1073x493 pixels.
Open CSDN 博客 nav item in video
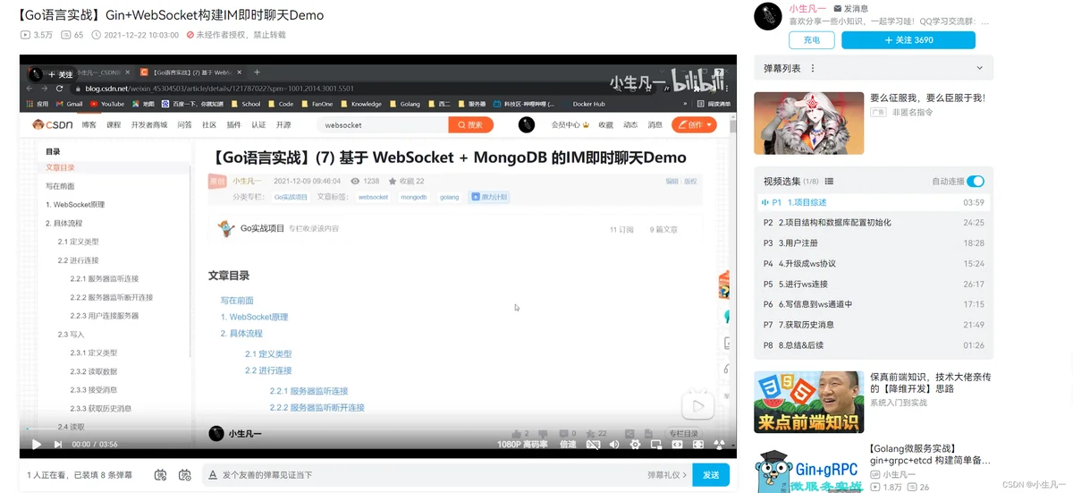click(89, 125)
